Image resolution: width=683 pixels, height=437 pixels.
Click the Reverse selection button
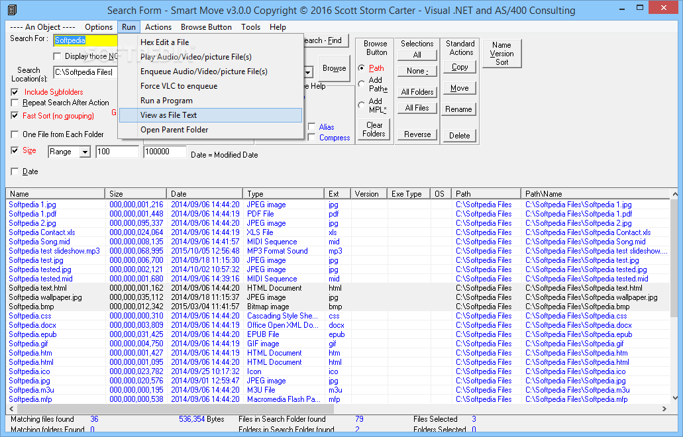(x=417, y=134)
